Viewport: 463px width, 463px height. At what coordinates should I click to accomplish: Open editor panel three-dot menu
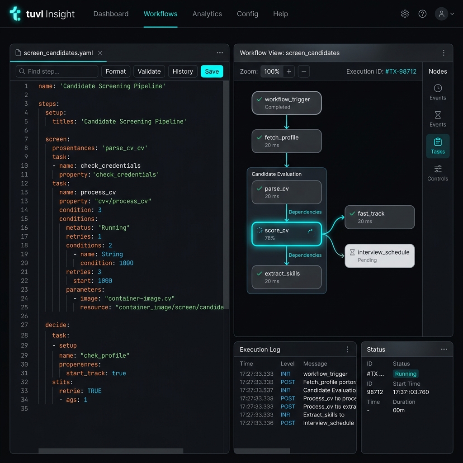[220, 53]
